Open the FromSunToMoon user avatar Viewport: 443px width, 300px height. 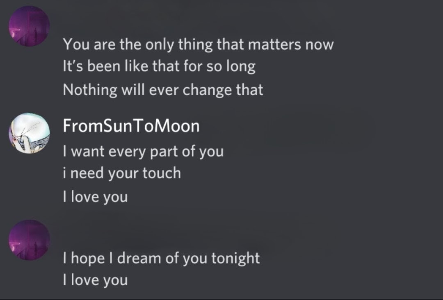point(30,133)
